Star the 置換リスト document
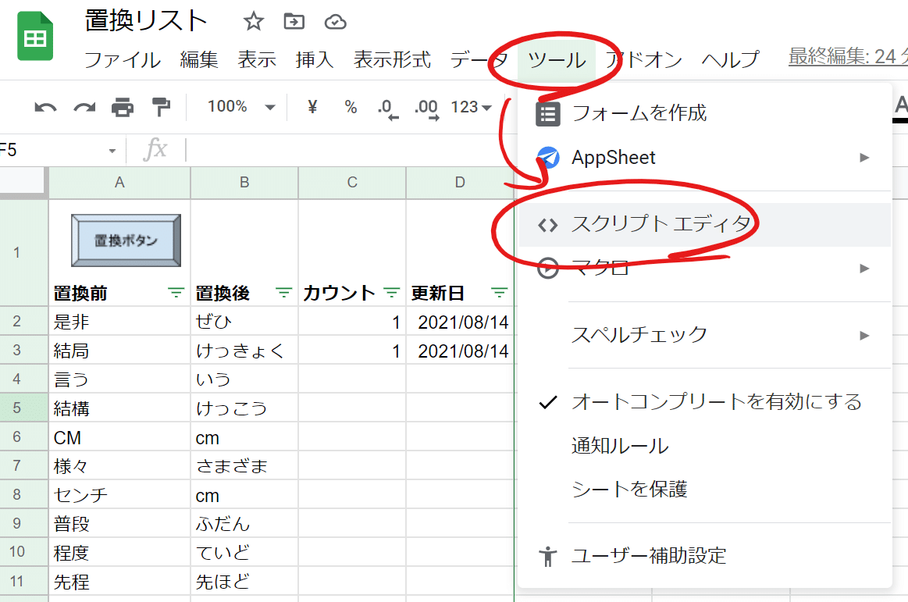Image resolution: width=908 pixels, height=602 pixels. coord(253,22)
